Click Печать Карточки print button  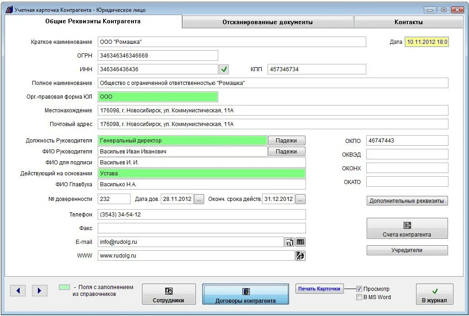pos(319,289)
